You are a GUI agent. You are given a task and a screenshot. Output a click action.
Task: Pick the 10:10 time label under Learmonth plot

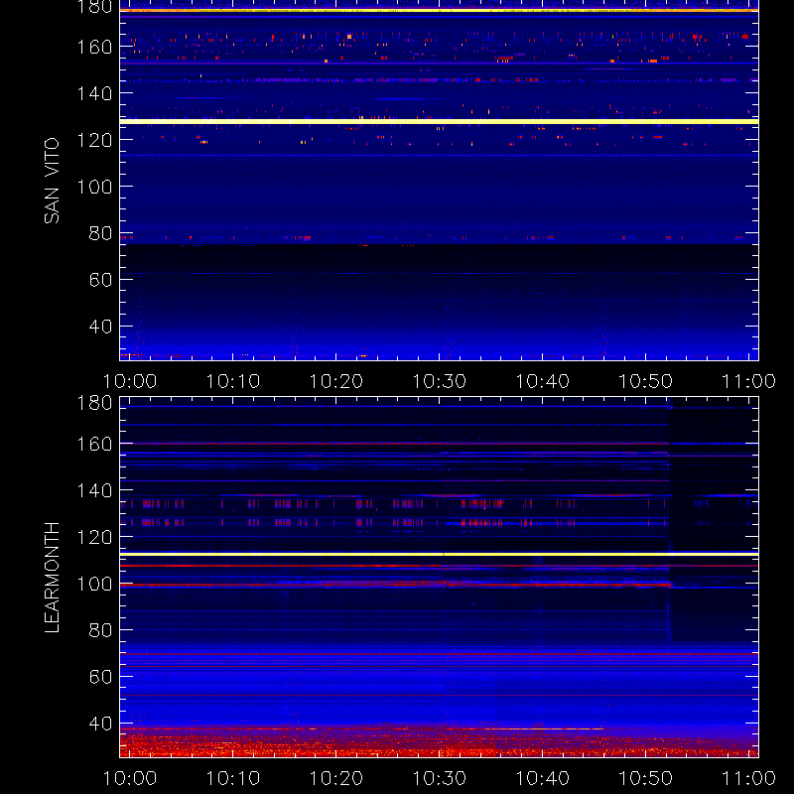233,778
